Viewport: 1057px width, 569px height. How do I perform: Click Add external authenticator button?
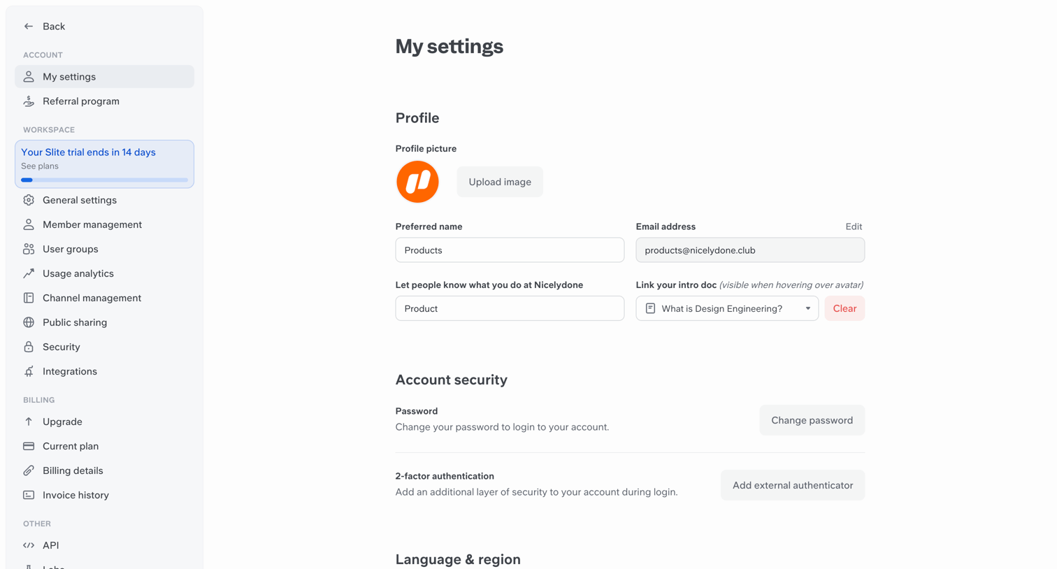(793, 485)
